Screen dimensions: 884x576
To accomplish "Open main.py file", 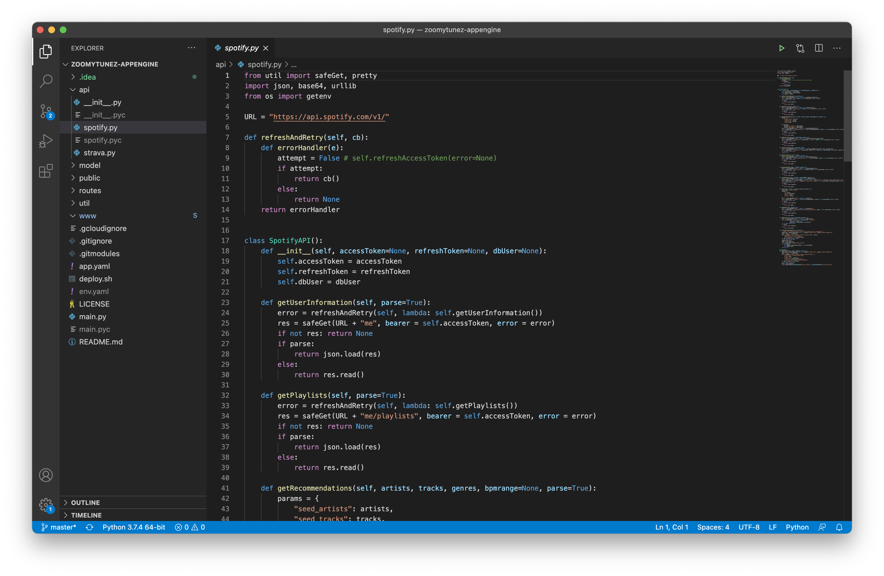I will pyautogui.click(x=133, y=317).
